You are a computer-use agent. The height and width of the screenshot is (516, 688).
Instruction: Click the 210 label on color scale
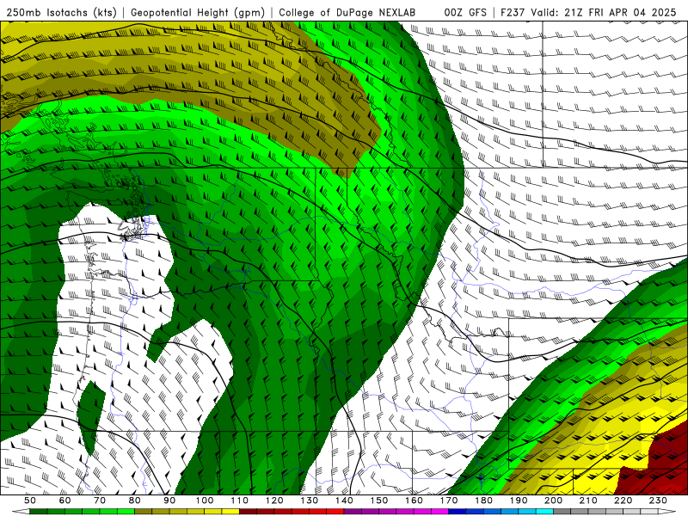point(588,501)
